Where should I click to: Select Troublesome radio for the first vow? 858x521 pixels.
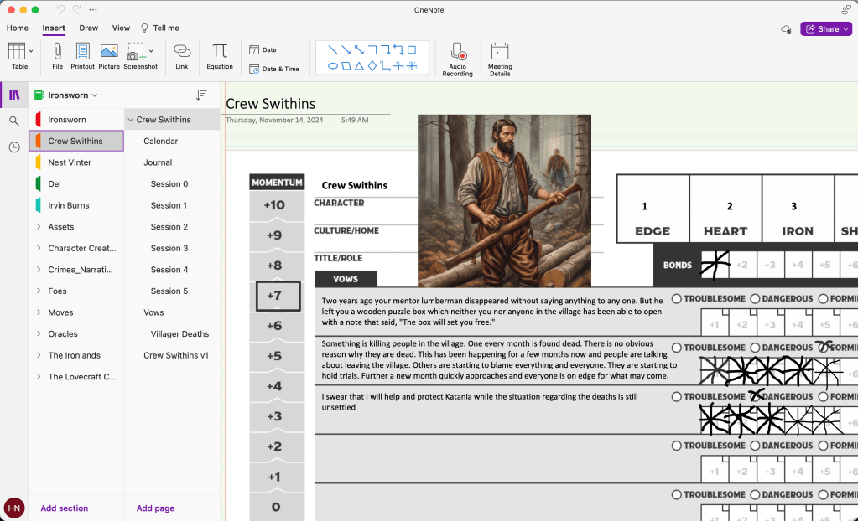pos(677,299)
